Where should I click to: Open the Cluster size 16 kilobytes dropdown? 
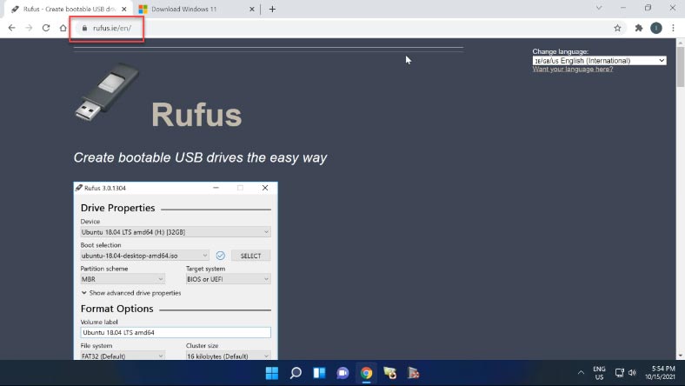228,356
